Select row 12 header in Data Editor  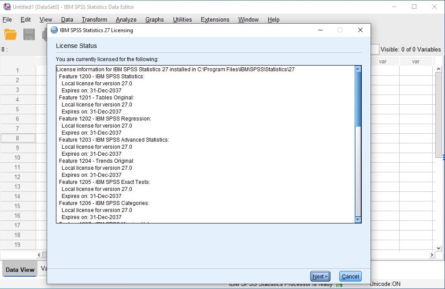pos(18,177)
